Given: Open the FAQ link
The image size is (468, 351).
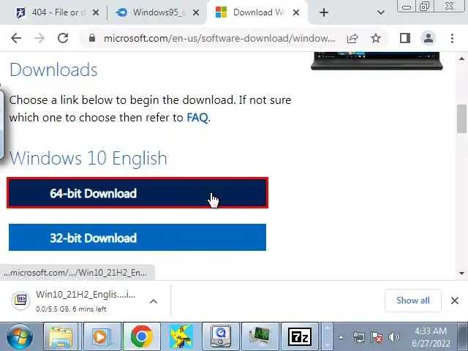Looking at the screenshot, I should coord(197,118).
